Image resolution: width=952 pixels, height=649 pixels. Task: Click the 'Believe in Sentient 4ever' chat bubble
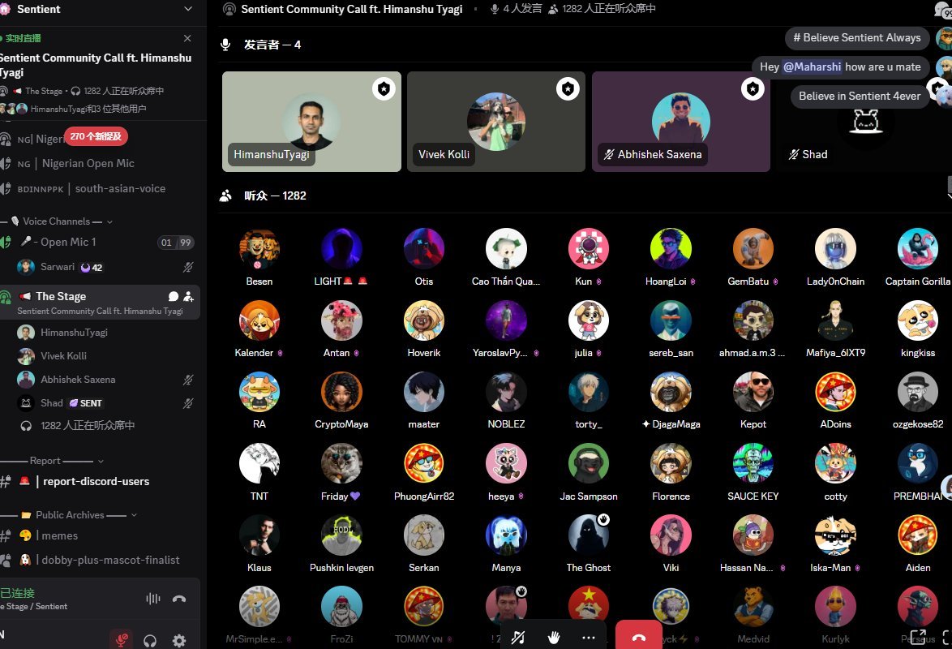point(860,96)
